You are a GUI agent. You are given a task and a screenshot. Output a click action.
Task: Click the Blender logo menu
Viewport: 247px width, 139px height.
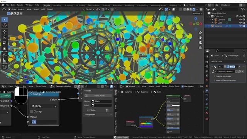3,5
